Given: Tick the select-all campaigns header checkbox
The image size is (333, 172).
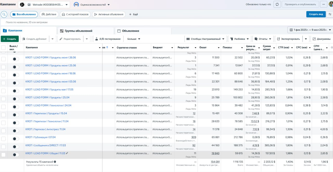Looking at the screenshot, I should [x=3, y=48].
